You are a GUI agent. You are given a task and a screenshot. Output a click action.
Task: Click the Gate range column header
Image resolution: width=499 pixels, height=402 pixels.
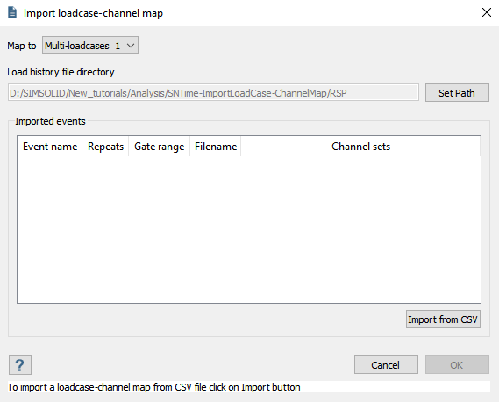point(159,147)
